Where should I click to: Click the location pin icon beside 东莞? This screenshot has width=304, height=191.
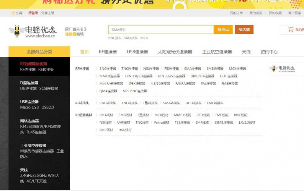(x=13, y=13)
